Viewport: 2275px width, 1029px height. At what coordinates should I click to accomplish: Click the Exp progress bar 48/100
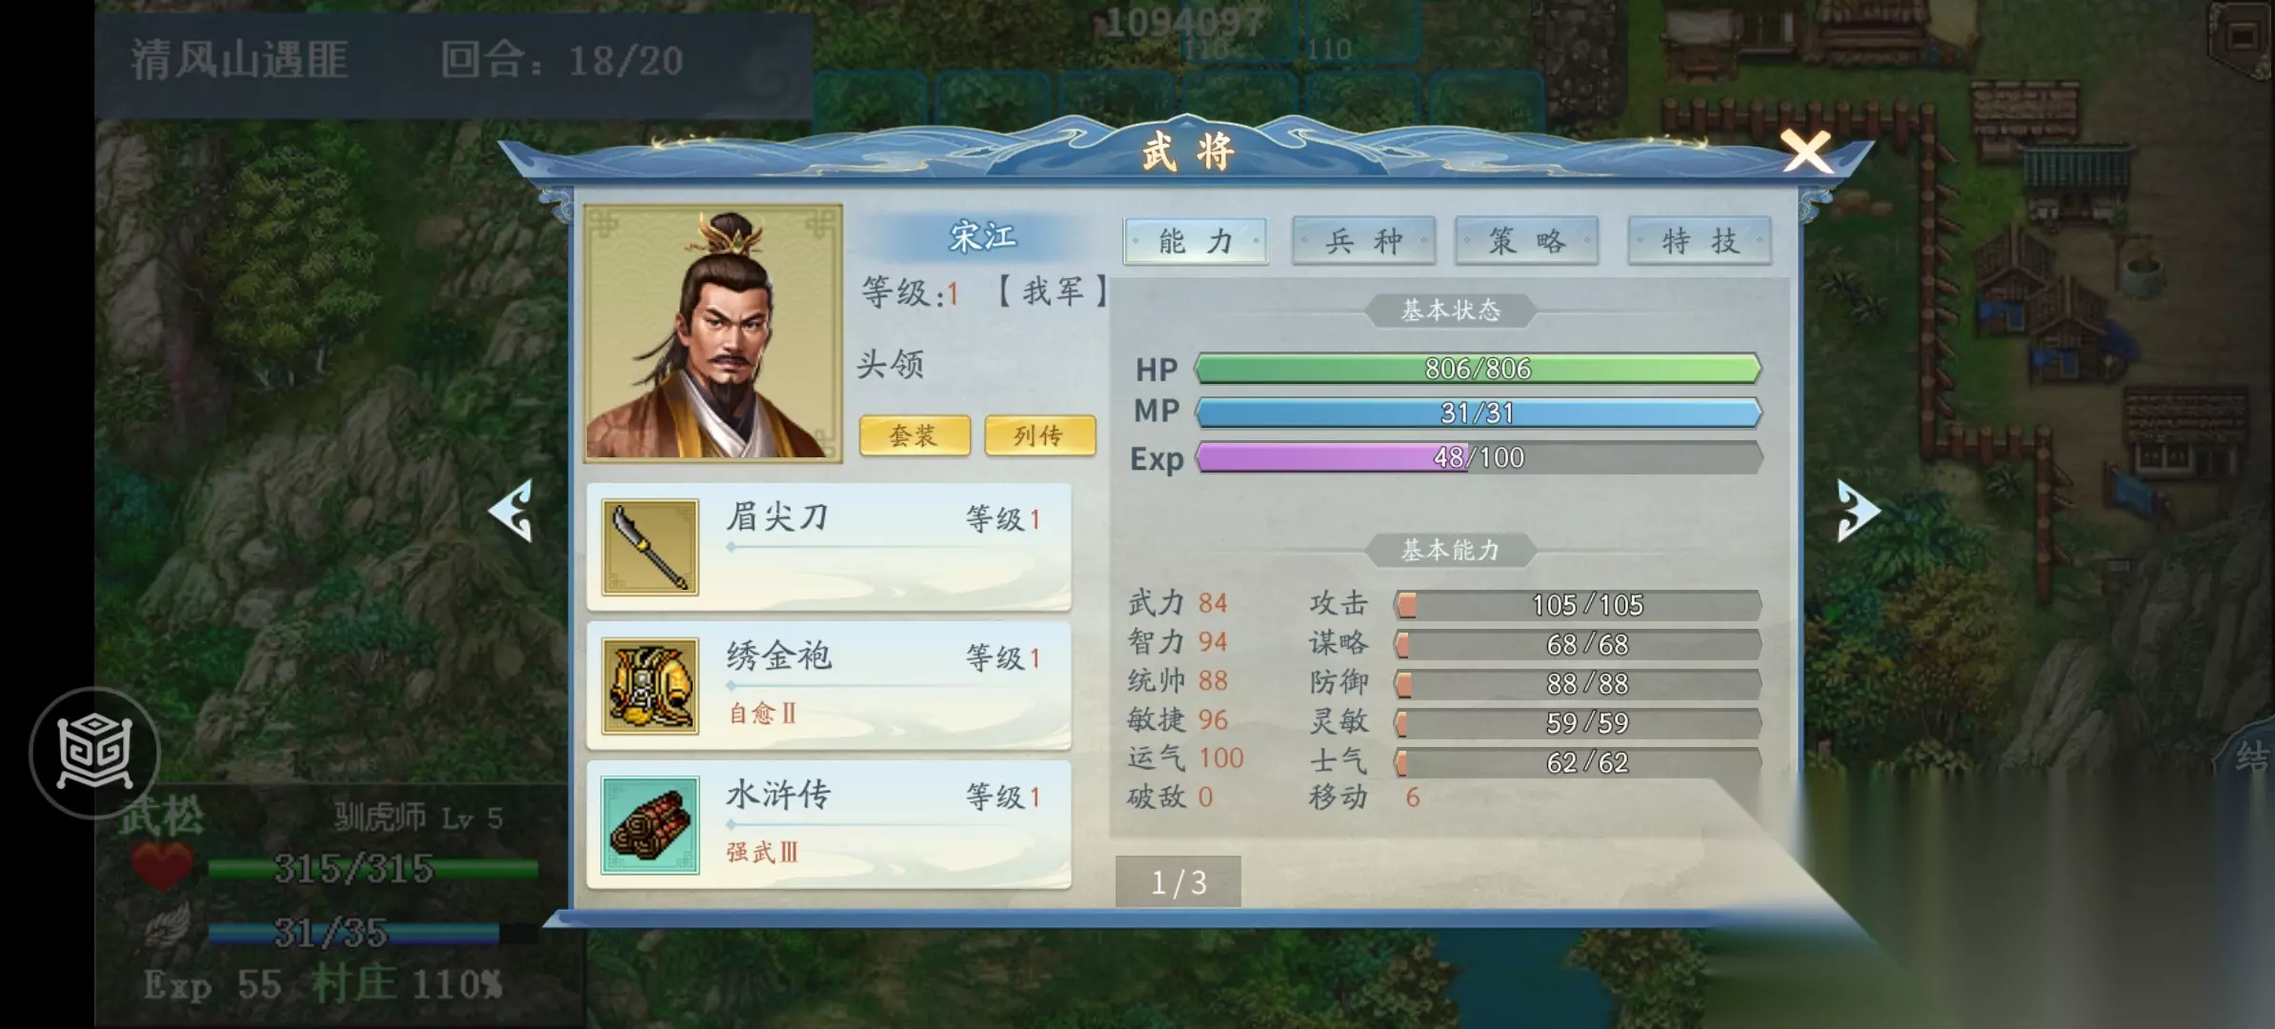tap(1478, 457)
